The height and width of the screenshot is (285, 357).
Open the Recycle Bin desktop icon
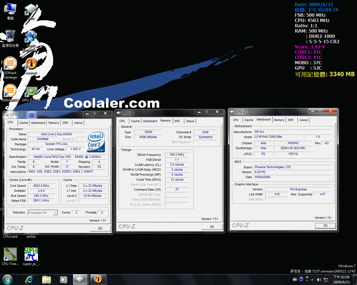10,36
